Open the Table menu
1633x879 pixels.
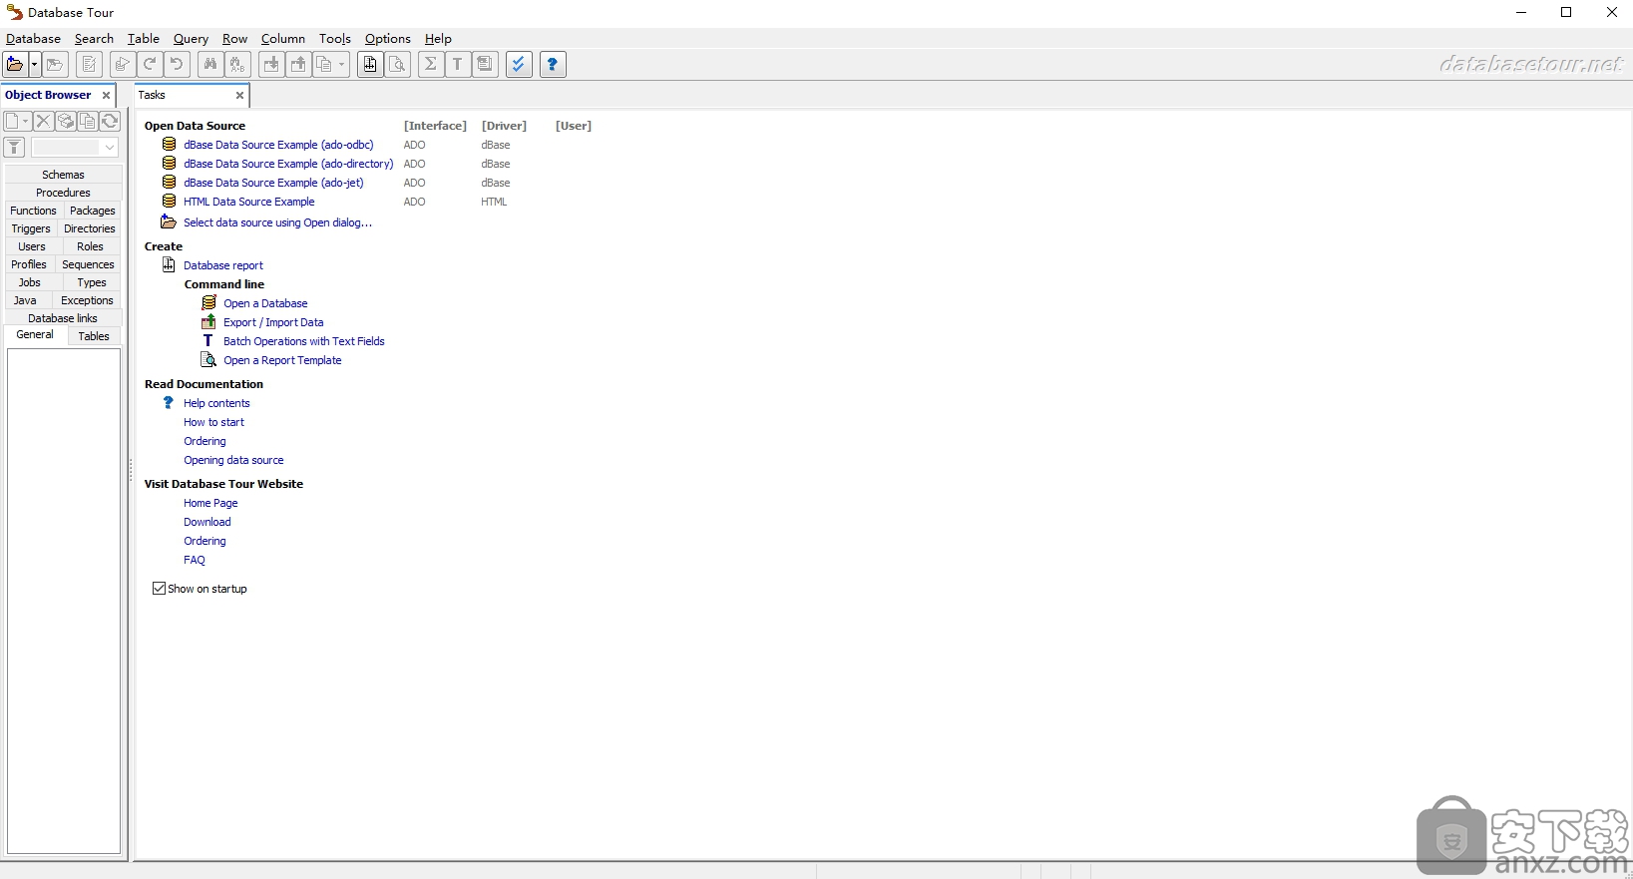tap(144, 39)
